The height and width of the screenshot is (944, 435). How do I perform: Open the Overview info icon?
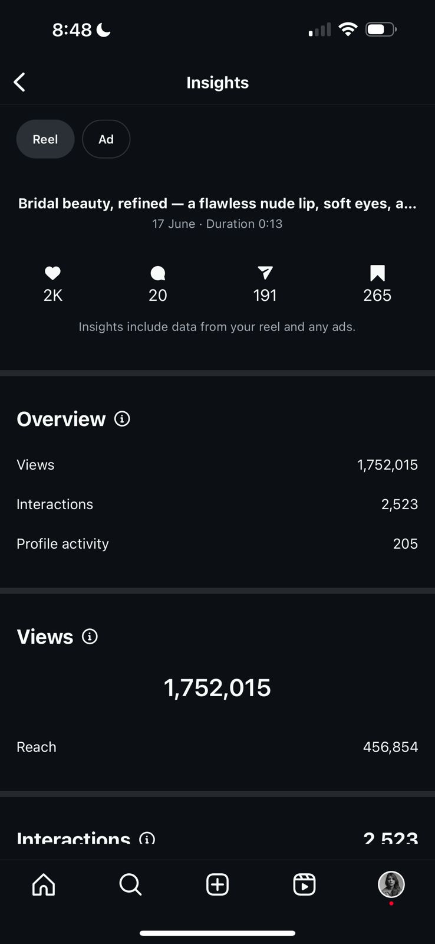122,419
